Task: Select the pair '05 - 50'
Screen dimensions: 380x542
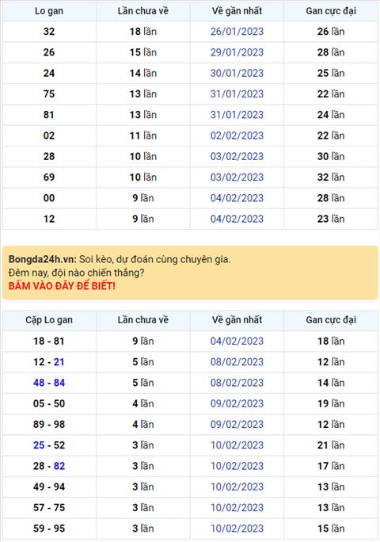Action: pyautogui.click(x=49, y=403)
